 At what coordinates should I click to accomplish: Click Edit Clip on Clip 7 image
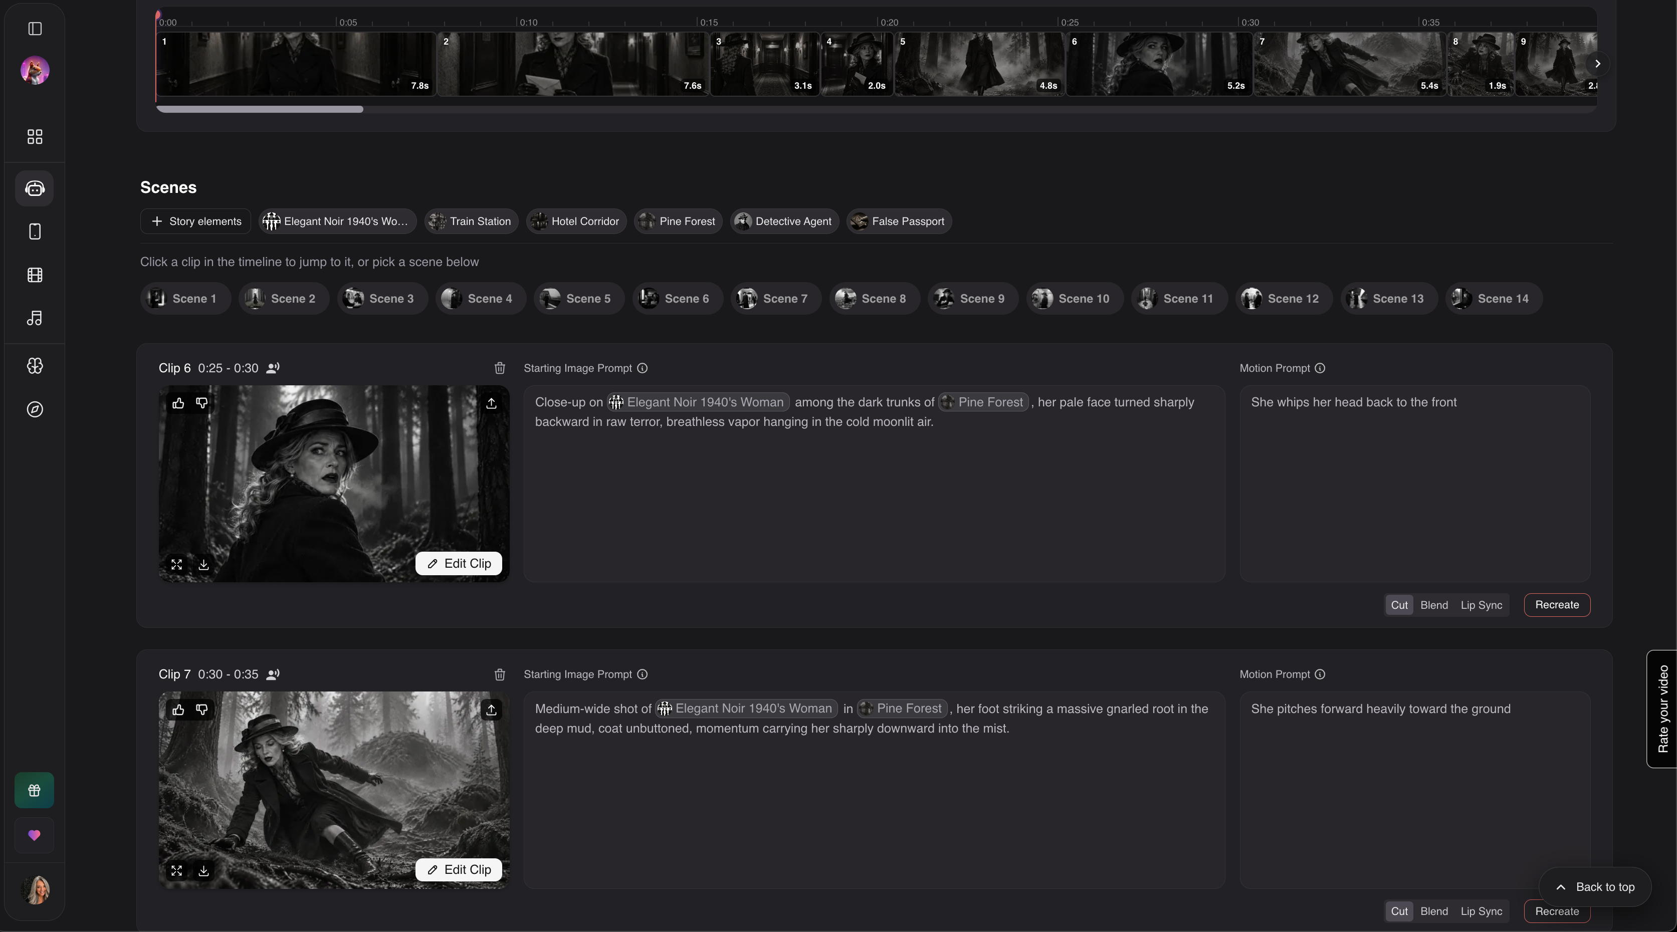pyautogui.click(x=458, y=870)
